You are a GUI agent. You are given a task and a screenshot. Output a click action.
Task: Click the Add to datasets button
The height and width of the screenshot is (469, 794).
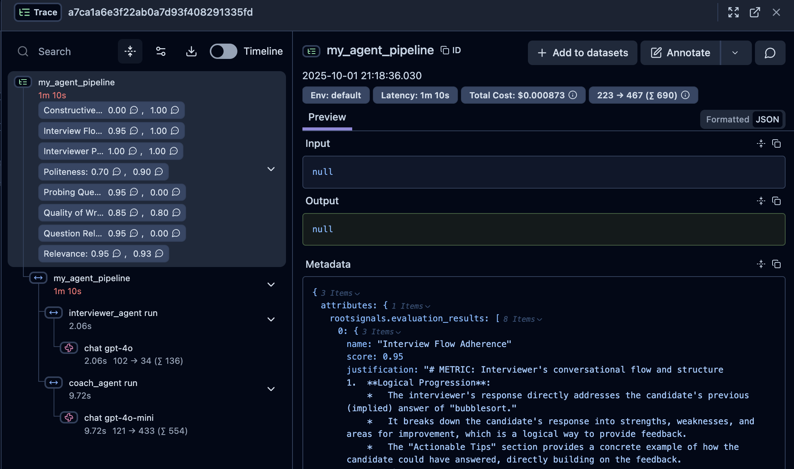582,53
